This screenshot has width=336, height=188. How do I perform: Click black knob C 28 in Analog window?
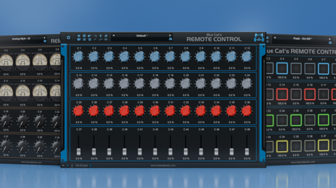pyautogui.click(x=23, y=146)
